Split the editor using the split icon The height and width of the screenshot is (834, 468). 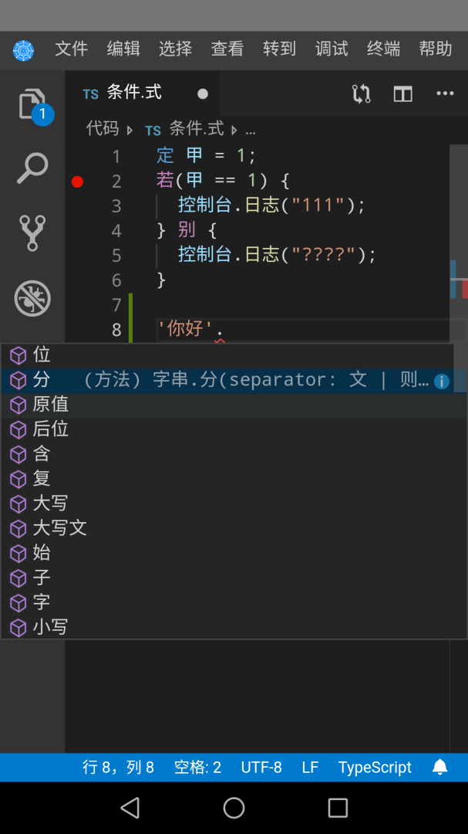click(x=402, y=93)
